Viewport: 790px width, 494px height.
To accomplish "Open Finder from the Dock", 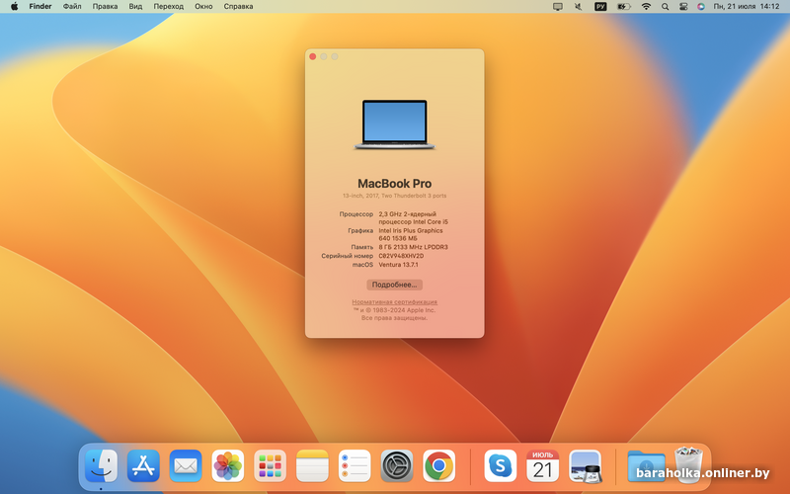I will click(x=102, y=465).
